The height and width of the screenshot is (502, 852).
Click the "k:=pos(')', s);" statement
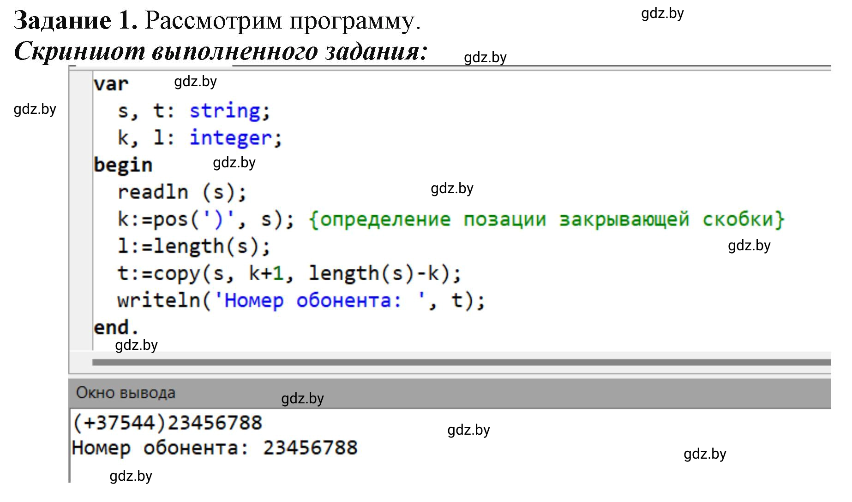point(206,219)
